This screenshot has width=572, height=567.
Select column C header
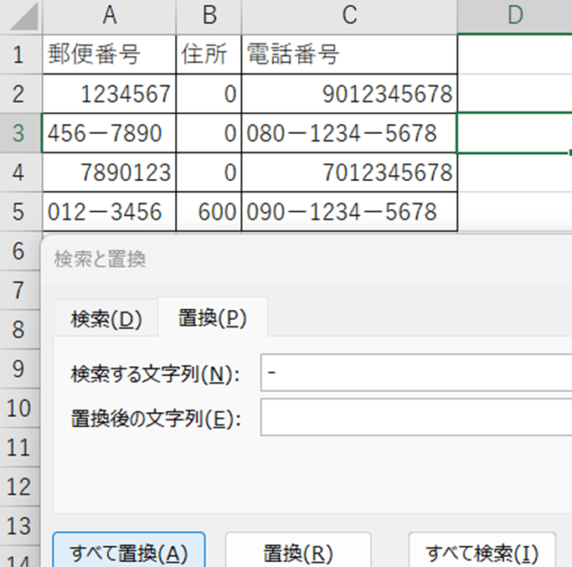pyautogui.click(x=349, y=17)
